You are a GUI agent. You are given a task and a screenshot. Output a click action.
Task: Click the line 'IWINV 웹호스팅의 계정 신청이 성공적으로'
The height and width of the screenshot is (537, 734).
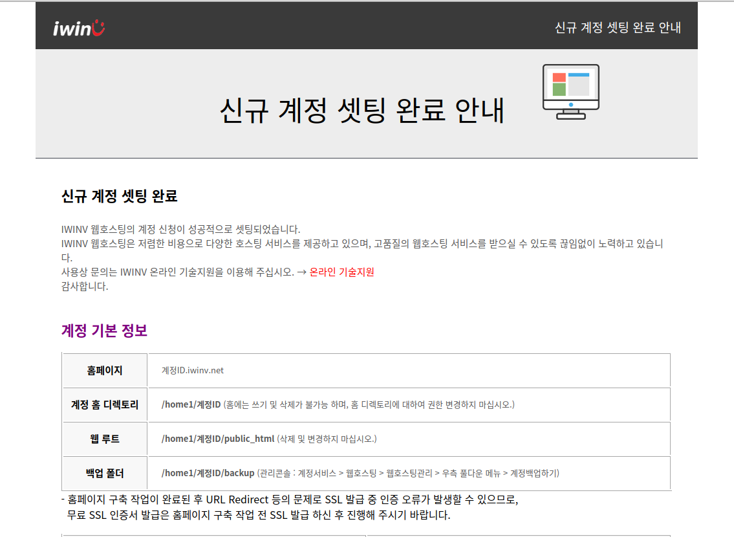pos(180,230)
